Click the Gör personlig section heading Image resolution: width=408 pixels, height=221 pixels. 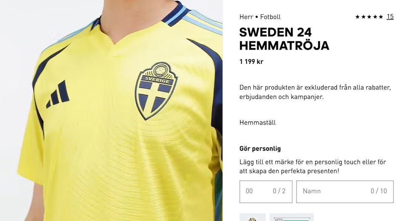pyautogui.click(x=260, y=149)
